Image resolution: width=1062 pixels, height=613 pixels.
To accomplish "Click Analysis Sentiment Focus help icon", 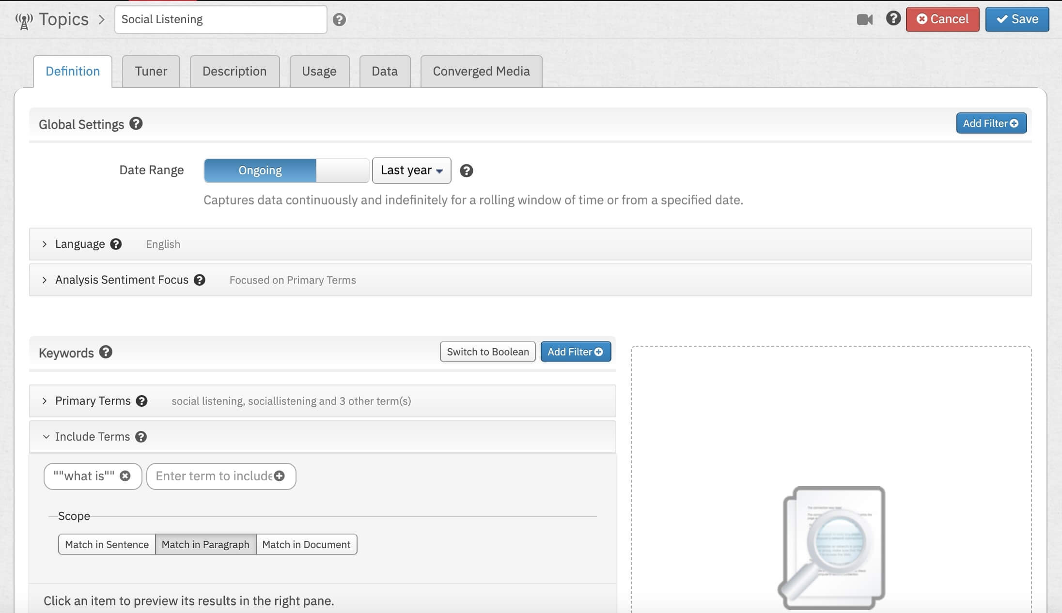I will pos(200,280).
